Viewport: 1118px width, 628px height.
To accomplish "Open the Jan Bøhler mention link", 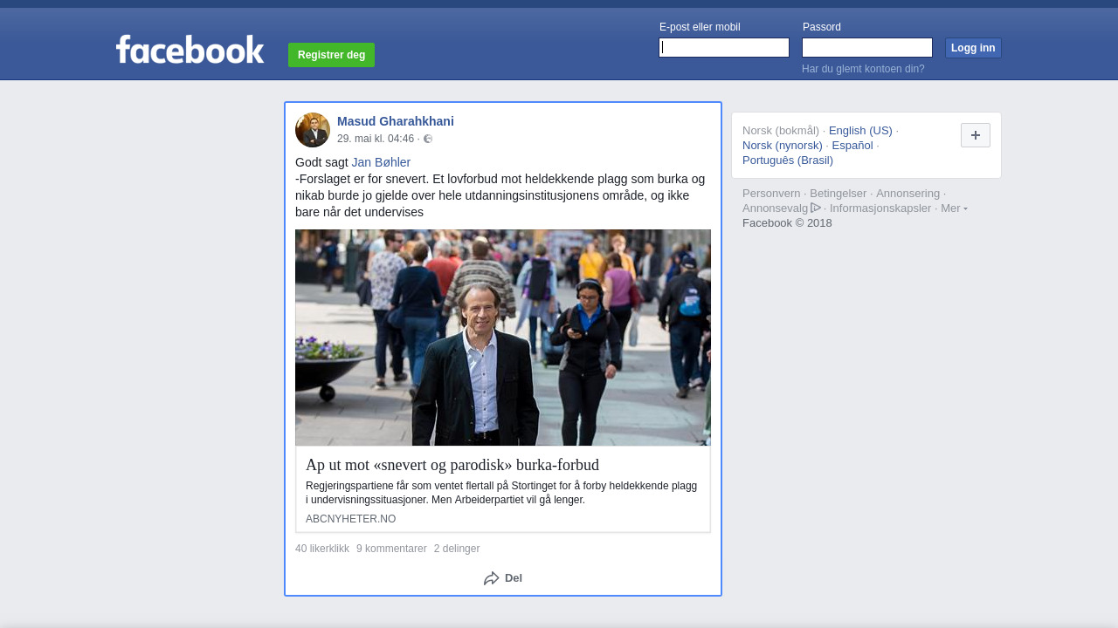I will [x=381, y=162].
